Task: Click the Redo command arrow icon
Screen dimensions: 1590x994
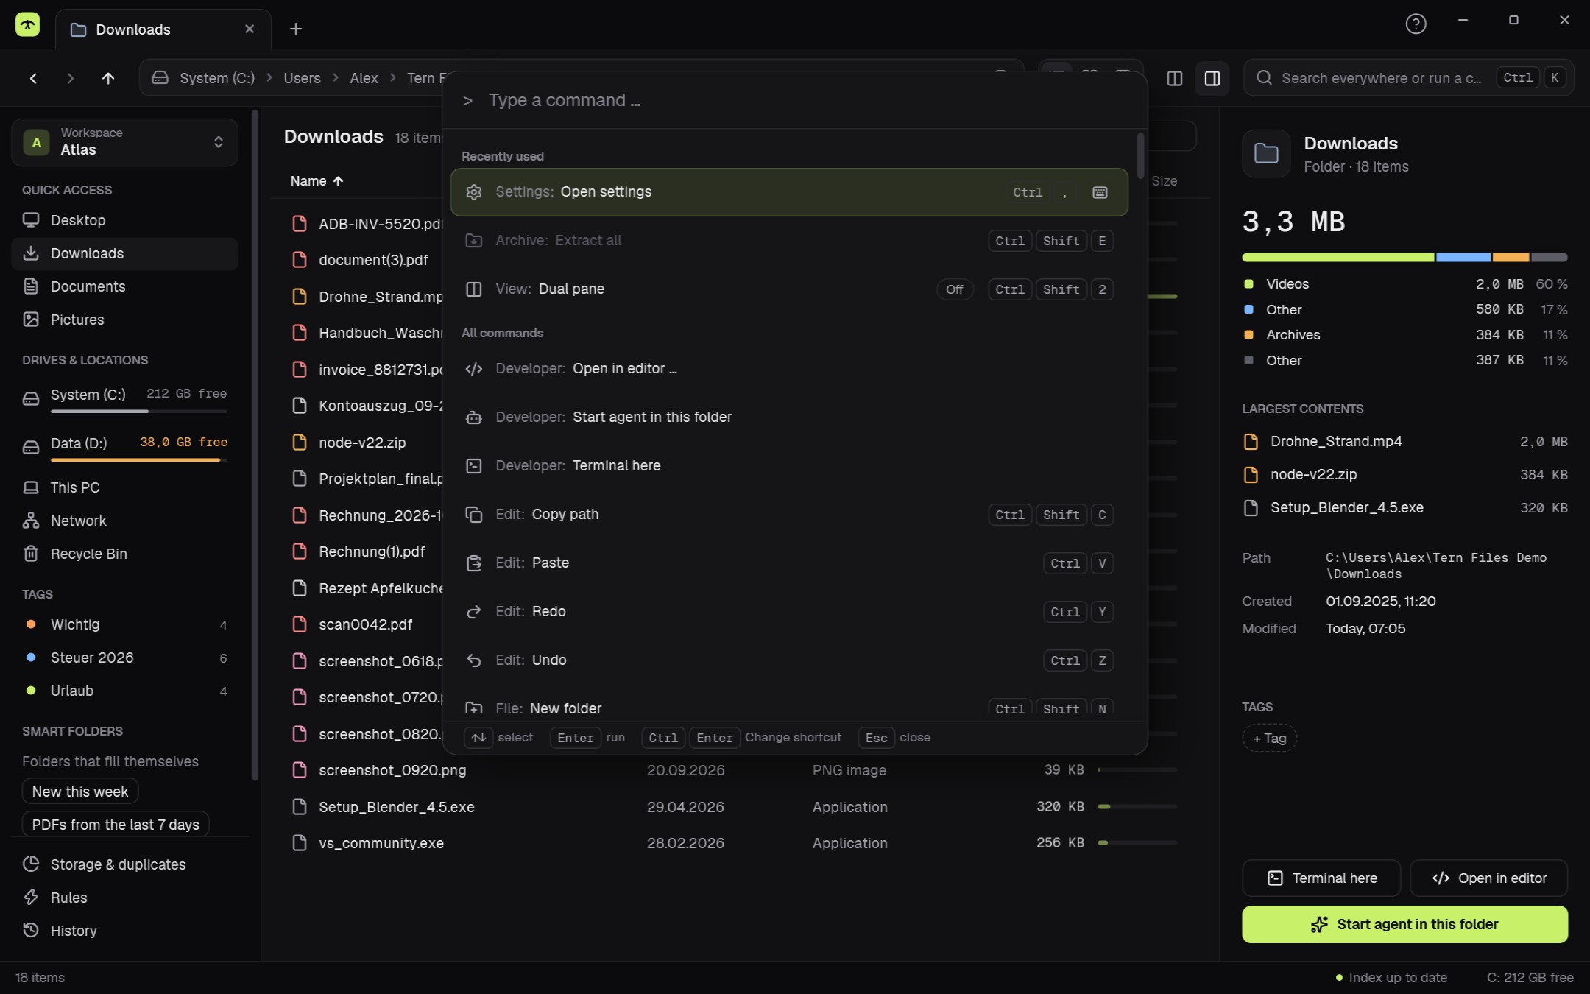Action: click(x=474, y=611)
